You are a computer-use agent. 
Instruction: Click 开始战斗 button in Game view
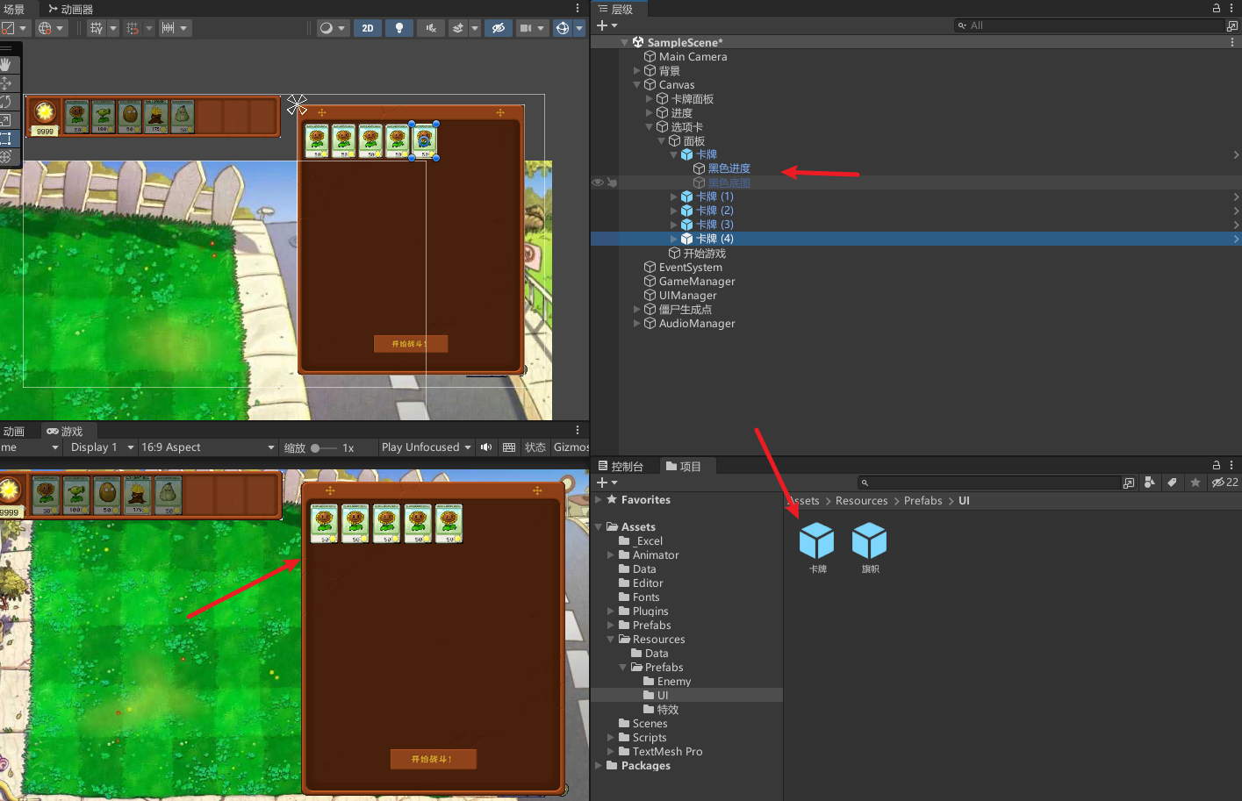pyautogui.click(x=433, y=759)
